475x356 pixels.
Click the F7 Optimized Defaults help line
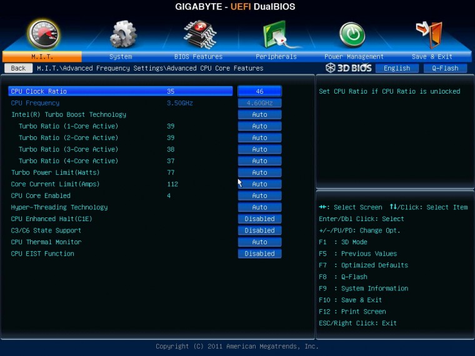click(x=364, y=265)
